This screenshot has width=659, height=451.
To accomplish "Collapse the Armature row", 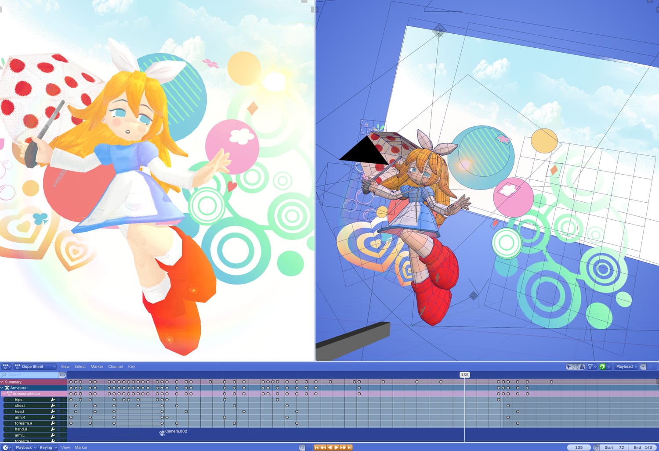I will [2, 388].
